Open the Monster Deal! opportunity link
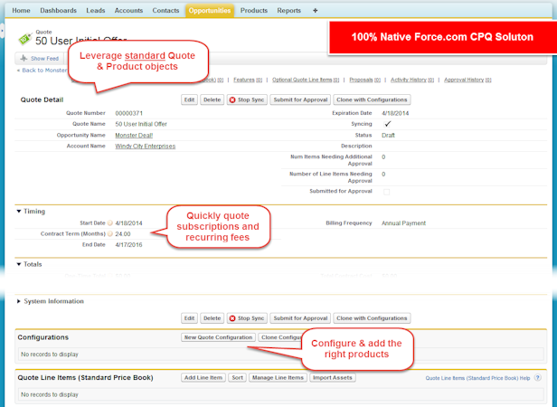Viewport: 557px width, 407px height. 134,136
